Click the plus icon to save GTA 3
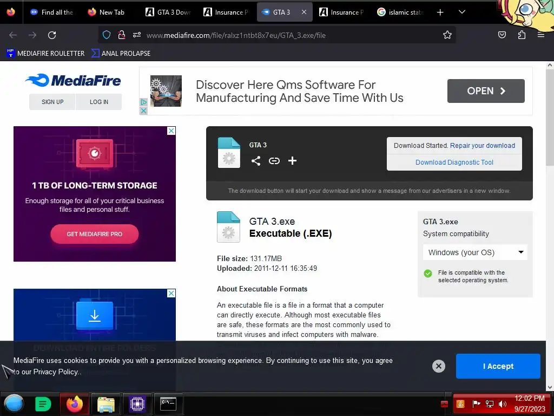Image resolution: width=554 pixels, height=416 pixels. pyautogui.click(x=292, y=161)
